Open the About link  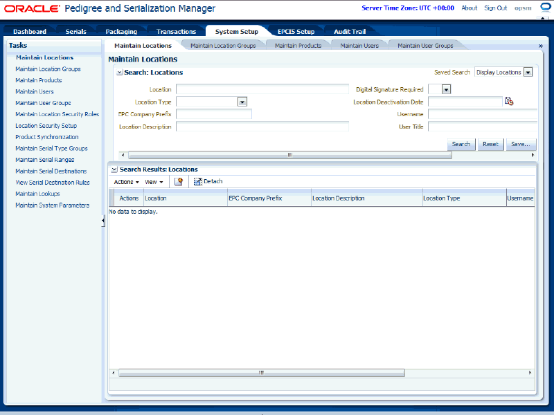coord(470,8)
